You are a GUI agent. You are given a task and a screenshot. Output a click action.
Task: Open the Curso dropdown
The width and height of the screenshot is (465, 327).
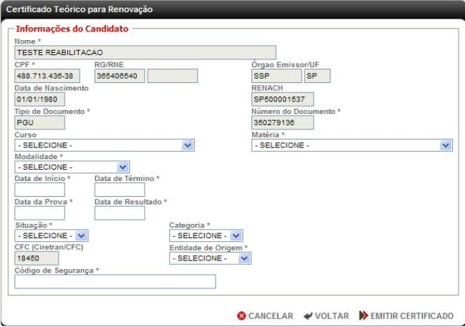(105, 145)
